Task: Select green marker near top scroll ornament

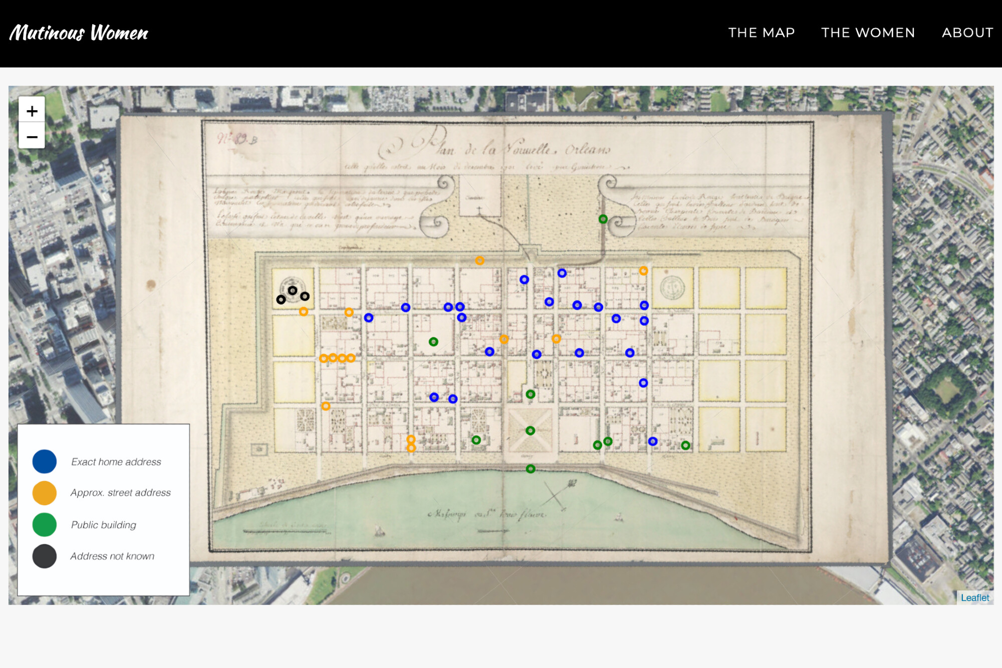Action: 603,219
